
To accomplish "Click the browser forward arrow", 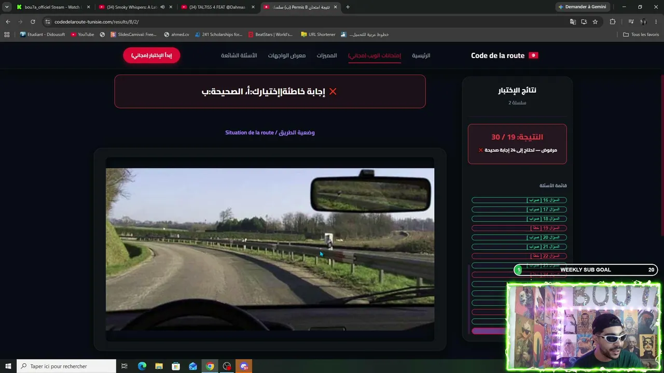I will point(20,22).
